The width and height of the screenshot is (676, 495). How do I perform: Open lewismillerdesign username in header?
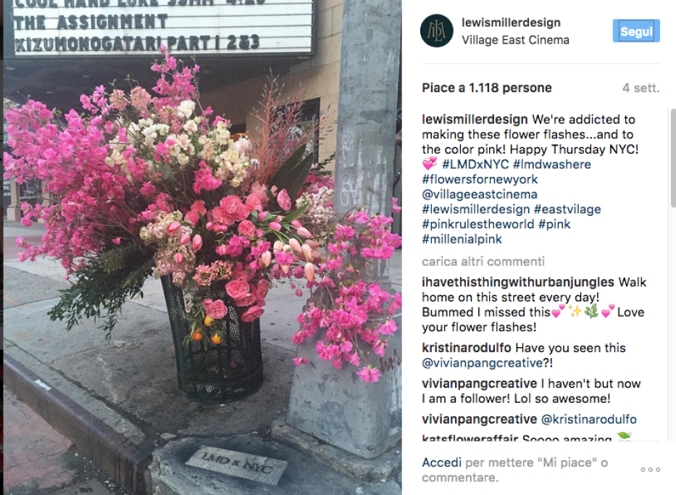coord(511,22)
